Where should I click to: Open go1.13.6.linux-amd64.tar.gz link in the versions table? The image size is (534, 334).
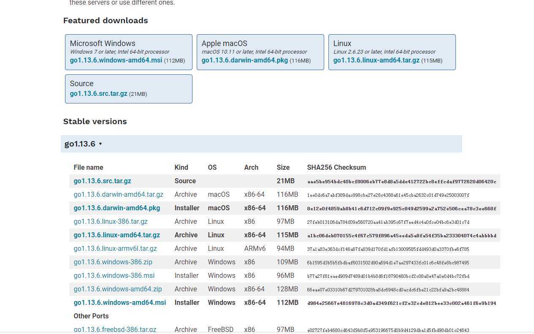pyautogui.click(x=117, y=235)
